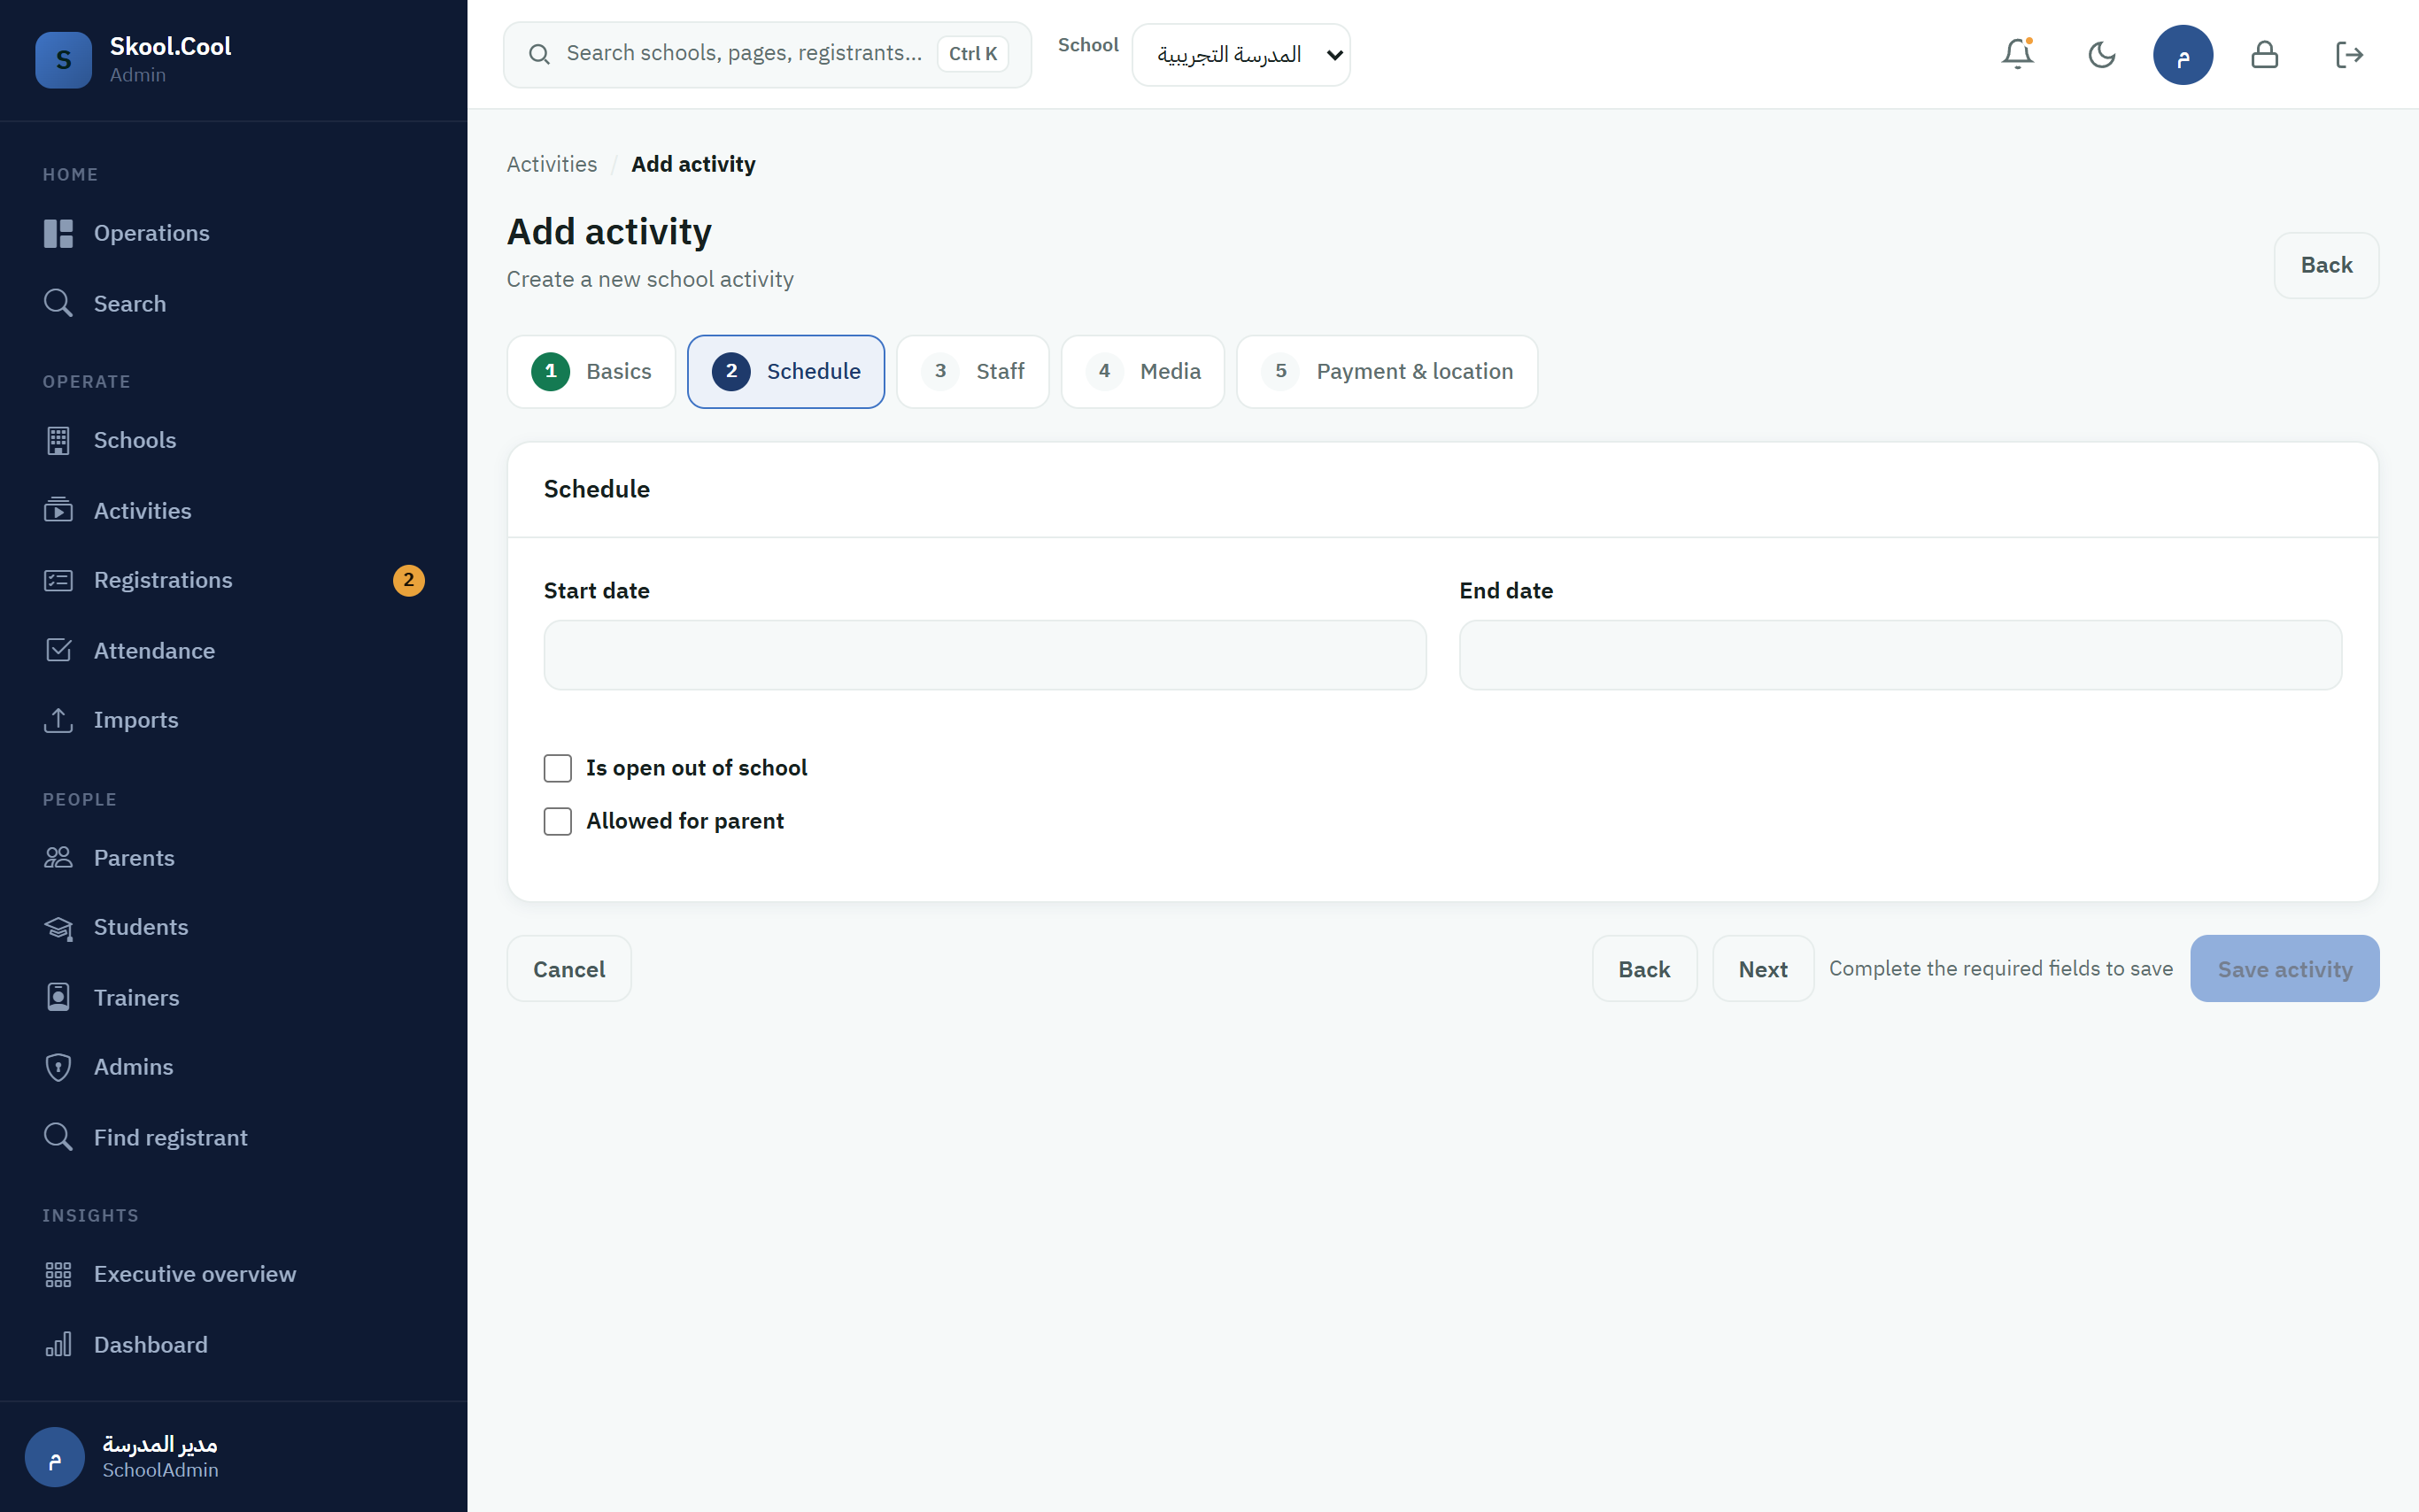Click the search icon in top search bar
This screenshot has height=1512, width=2419.
[x=539, y=54]
